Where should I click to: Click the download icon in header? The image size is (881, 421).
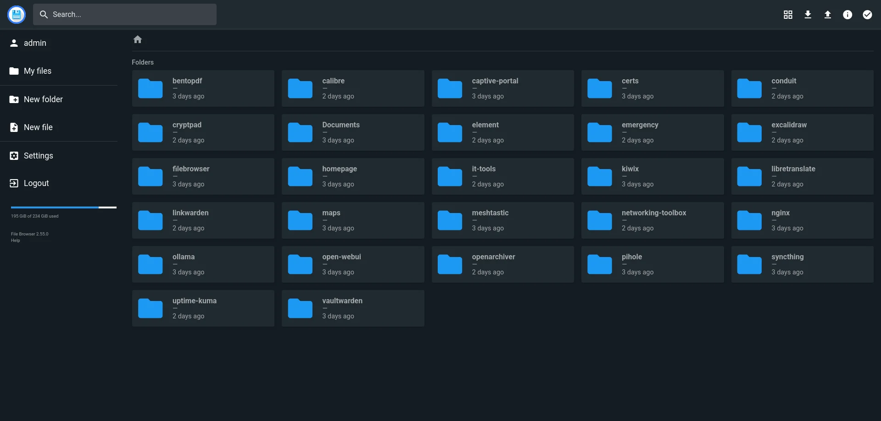click(808, 15)
